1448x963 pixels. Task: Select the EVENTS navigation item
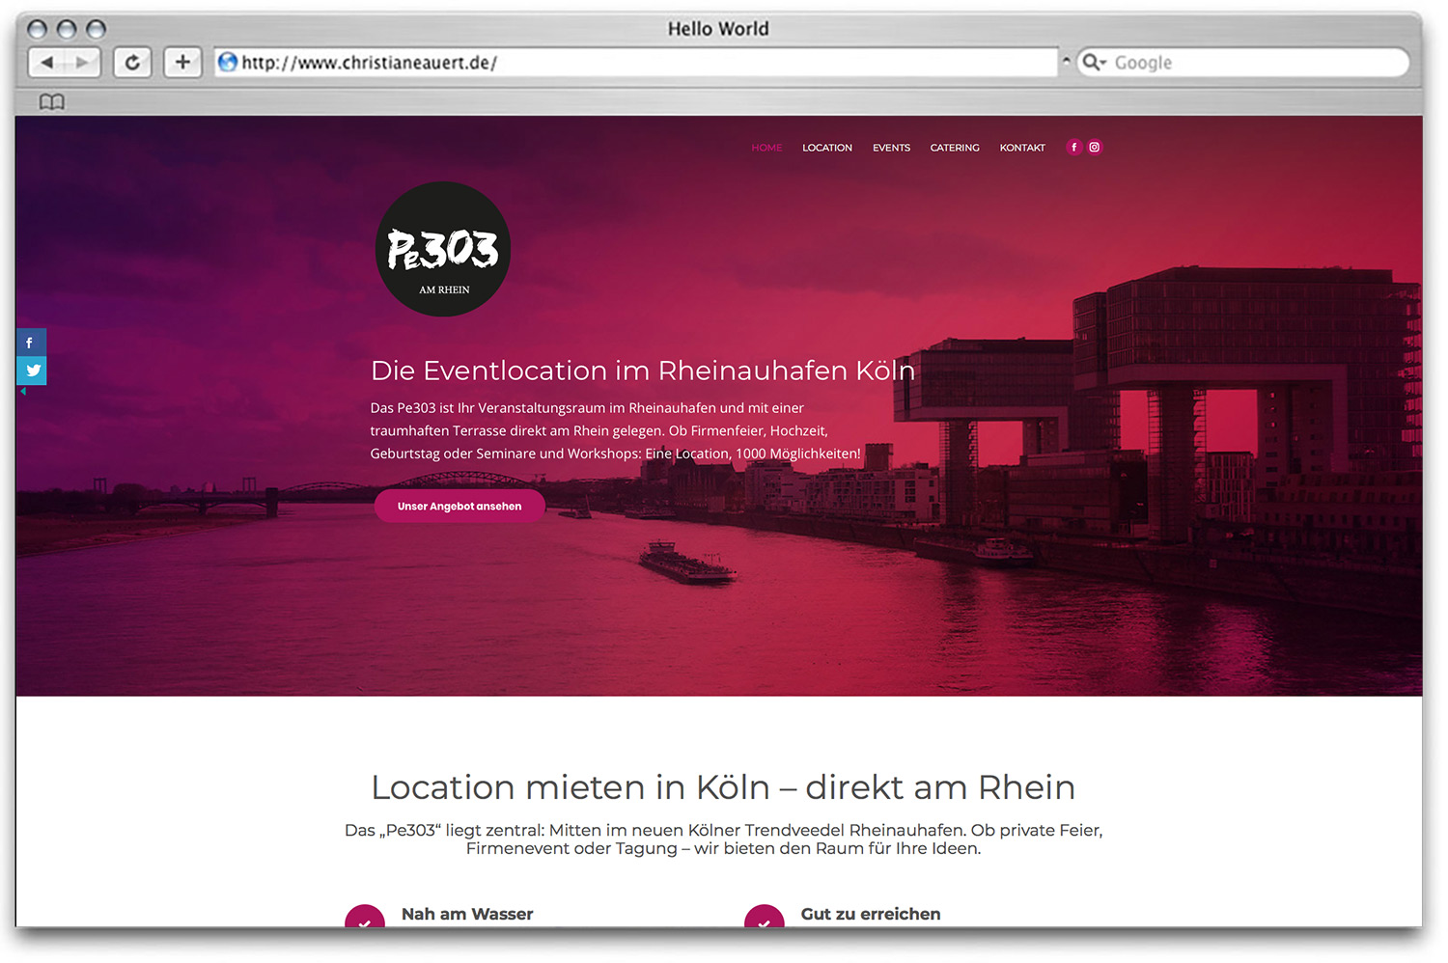click(x=890, y=147)
